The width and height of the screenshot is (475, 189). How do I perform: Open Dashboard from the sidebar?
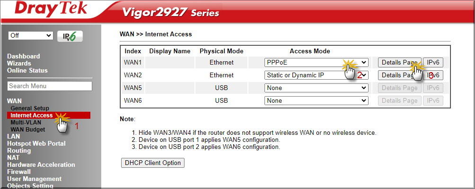click(x=23, y=56)
